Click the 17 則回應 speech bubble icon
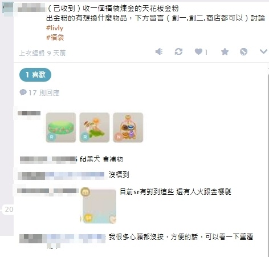The image size is (269, 257). (23, 93)
